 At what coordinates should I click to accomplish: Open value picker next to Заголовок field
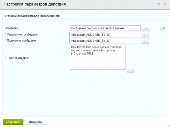coord(145,28)
